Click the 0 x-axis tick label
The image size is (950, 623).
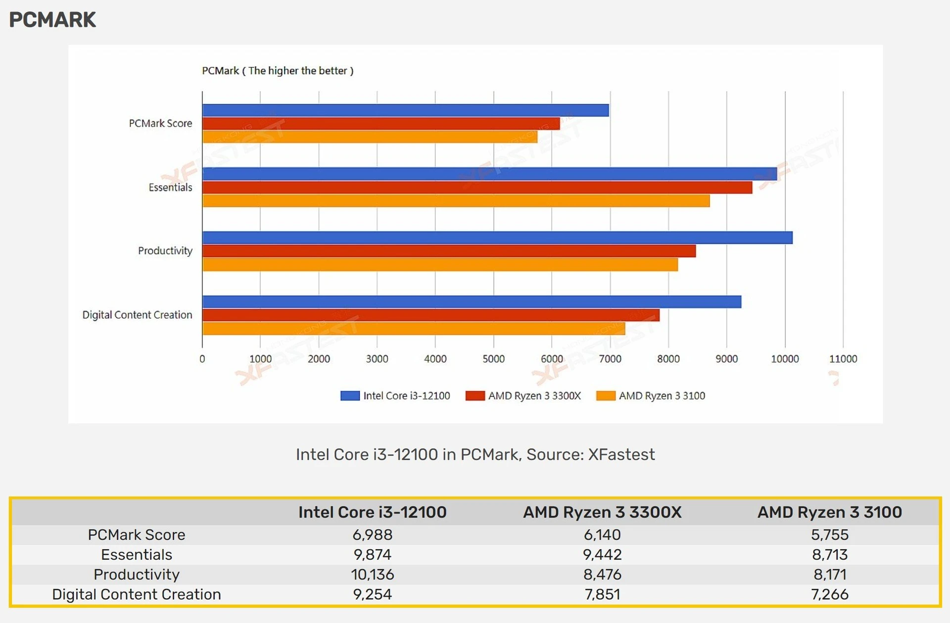pyautogui.click(x=202, y=359)
